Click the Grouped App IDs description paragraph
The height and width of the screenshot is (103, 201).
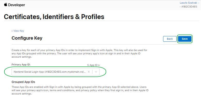pyautogui.click(x=80, y=90)
